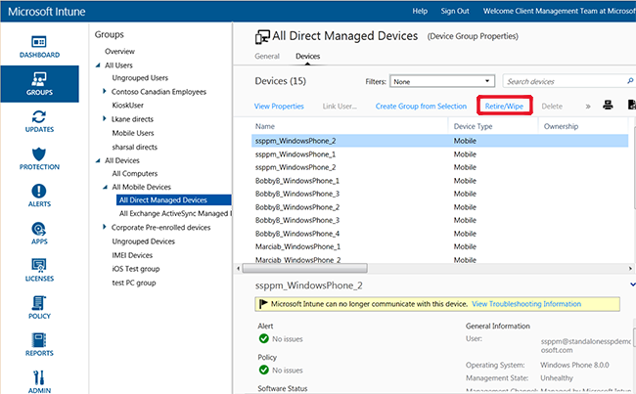
Task: Click Link User command
Action: click(x=340, y=107)
